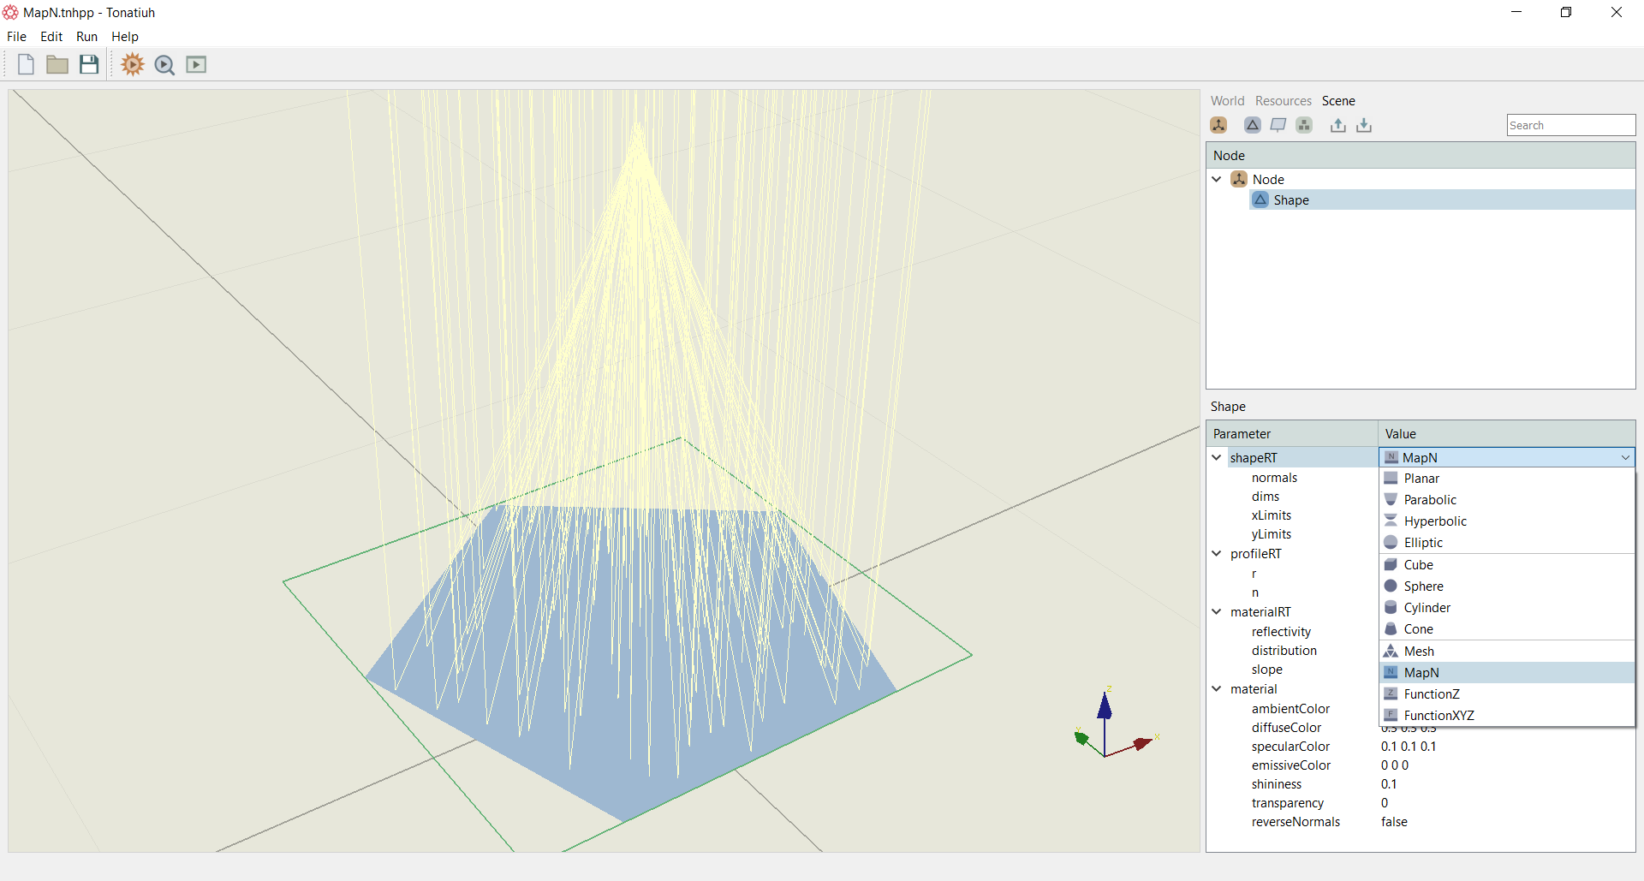Insert a Node with the brown node icon
The image size is (1644, 881).
(x=1218, y=125)
